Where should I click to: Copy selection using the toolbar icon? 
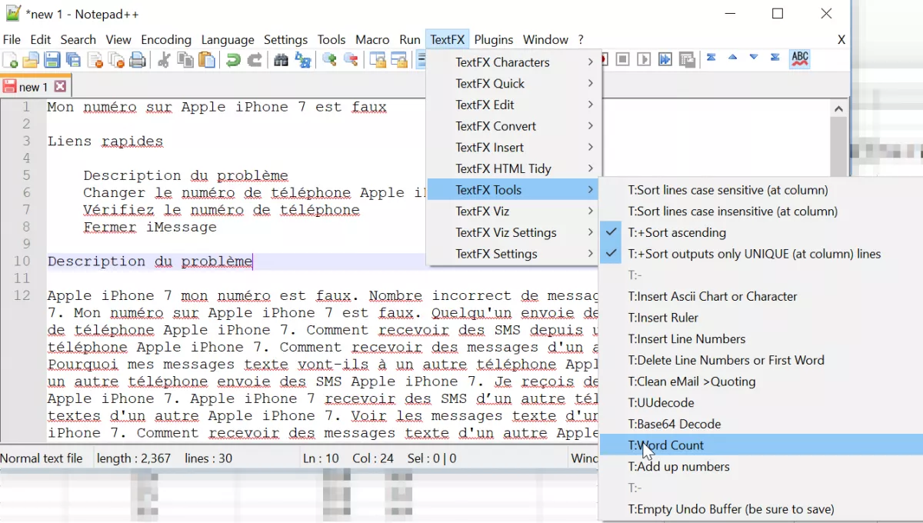(185, 60)
